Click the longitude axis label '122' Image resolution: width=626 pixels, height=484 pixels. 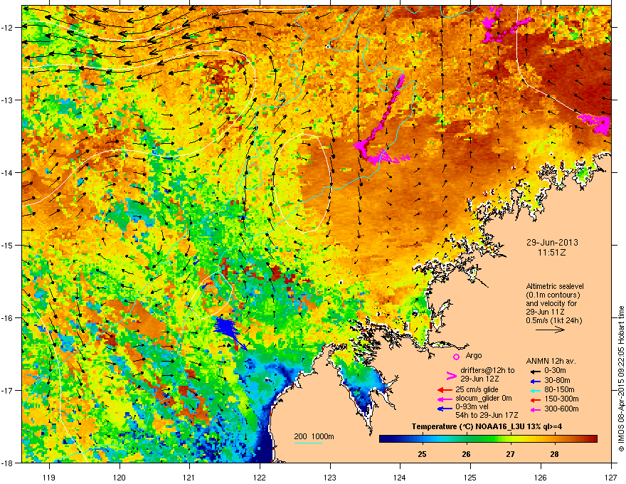pyautogui.click(x=260, y=477)
